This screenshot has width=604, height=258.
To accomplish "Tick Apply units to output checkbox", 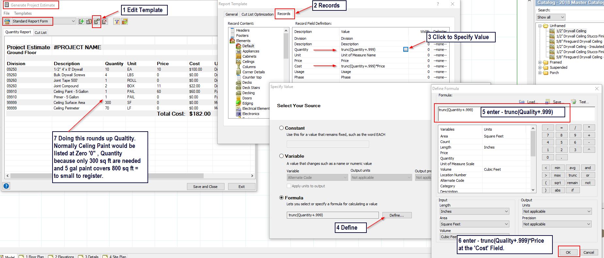I will click(289, 186).
